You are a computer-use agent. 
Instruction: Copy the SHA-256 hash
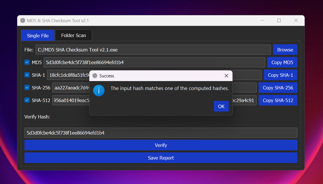tap(278, 88)
